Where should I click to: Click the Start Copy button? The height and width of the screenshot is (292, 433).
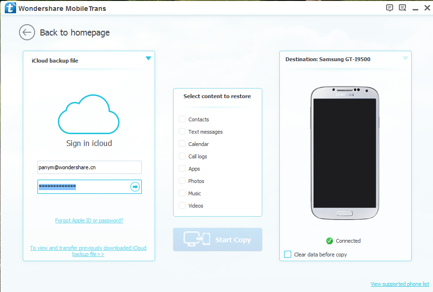click(218, 239)
